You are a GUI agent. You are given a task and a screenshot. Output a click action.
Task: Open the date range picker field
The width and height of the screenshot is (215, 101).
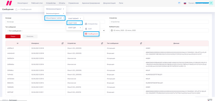159,30
